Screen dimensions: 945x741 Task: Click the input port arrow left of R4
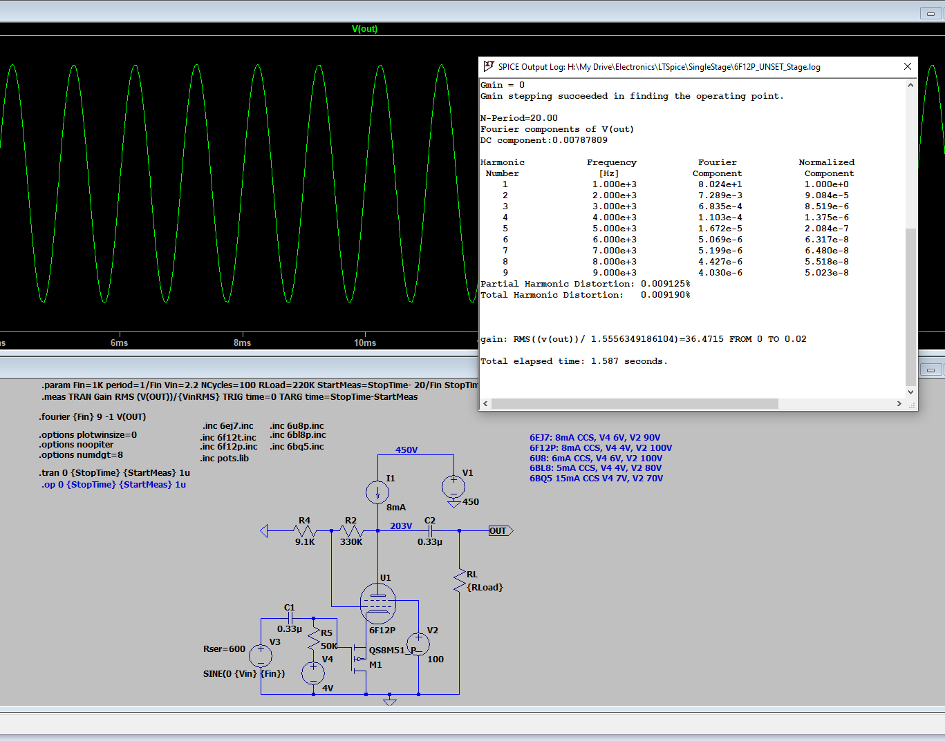(x=264, y=531)
